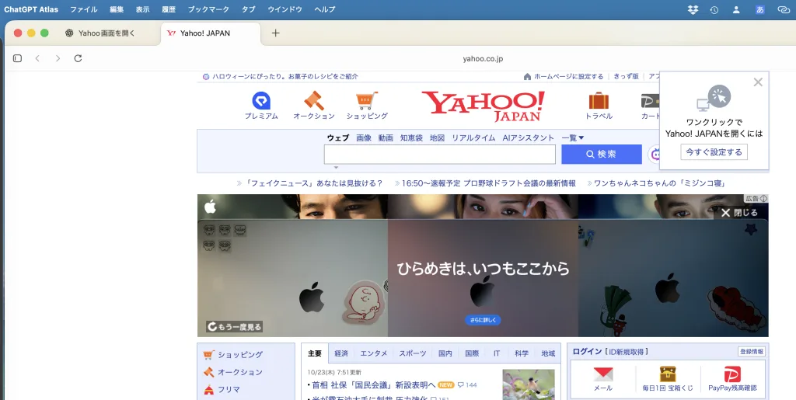The image size is (796, 400).
Task: Click the 今すぐ設定する button
Action: tap(714, 152)
